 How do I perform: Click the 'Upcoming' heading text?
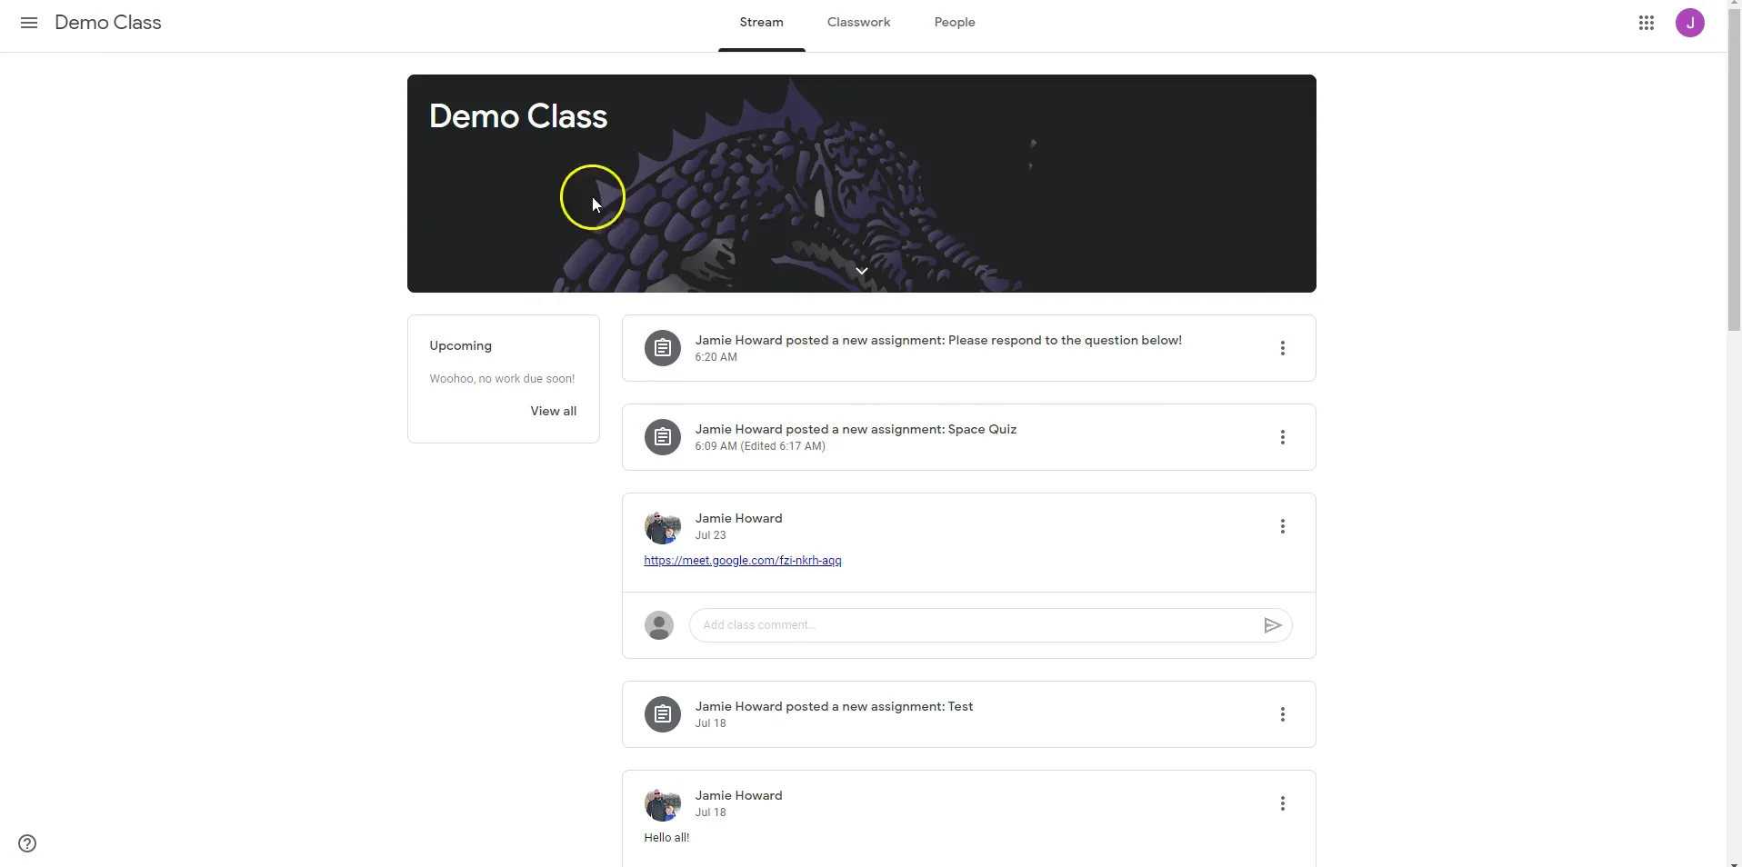(x=461, y=345)
